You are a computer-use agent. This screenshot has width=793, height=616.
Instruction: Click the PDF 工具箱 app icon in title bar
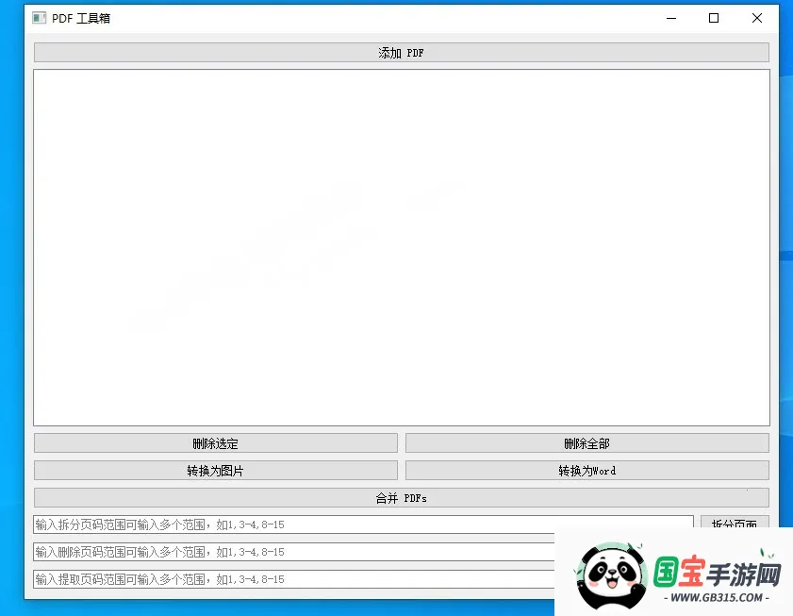pos(39,17)
